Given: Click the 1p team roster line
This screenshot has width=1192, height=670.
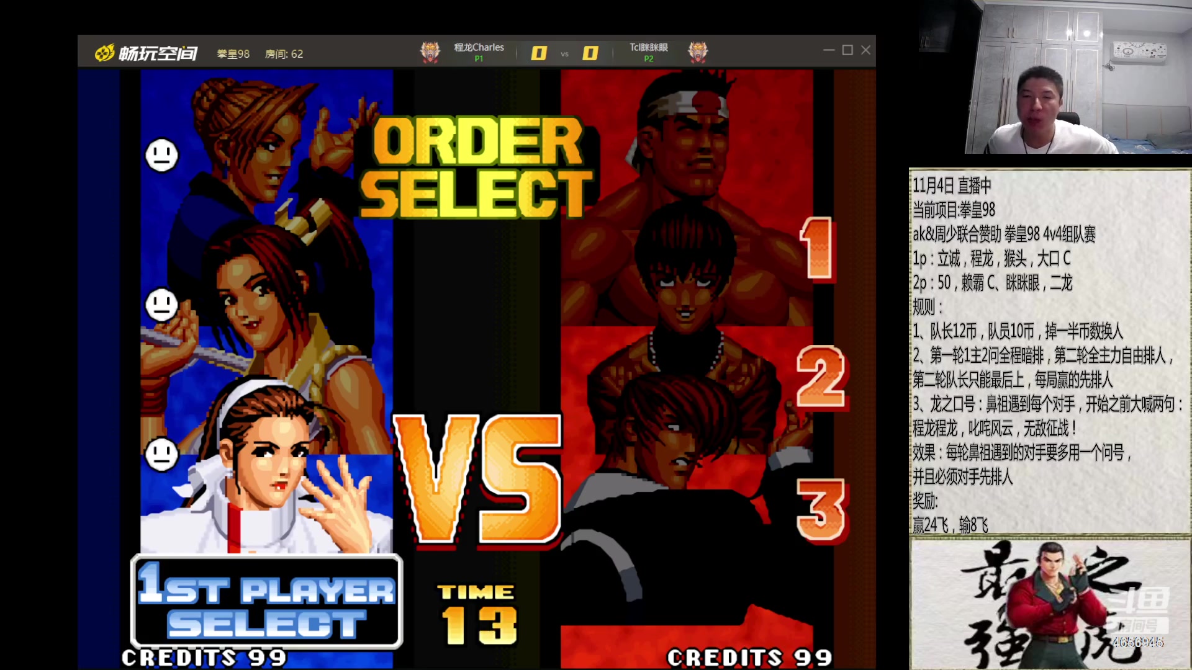Looking at the screenshot, I should [x=991, y=258].
